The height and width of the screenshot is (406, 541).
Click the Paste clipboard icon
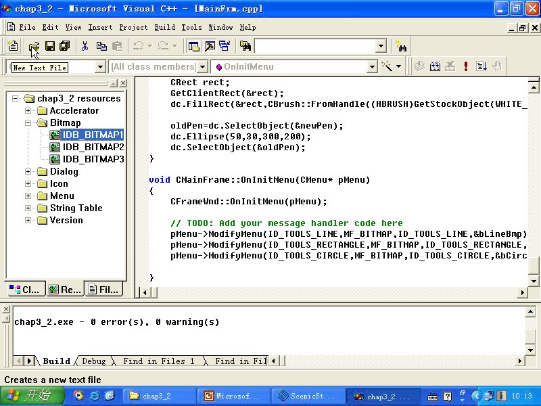point(117,46)
